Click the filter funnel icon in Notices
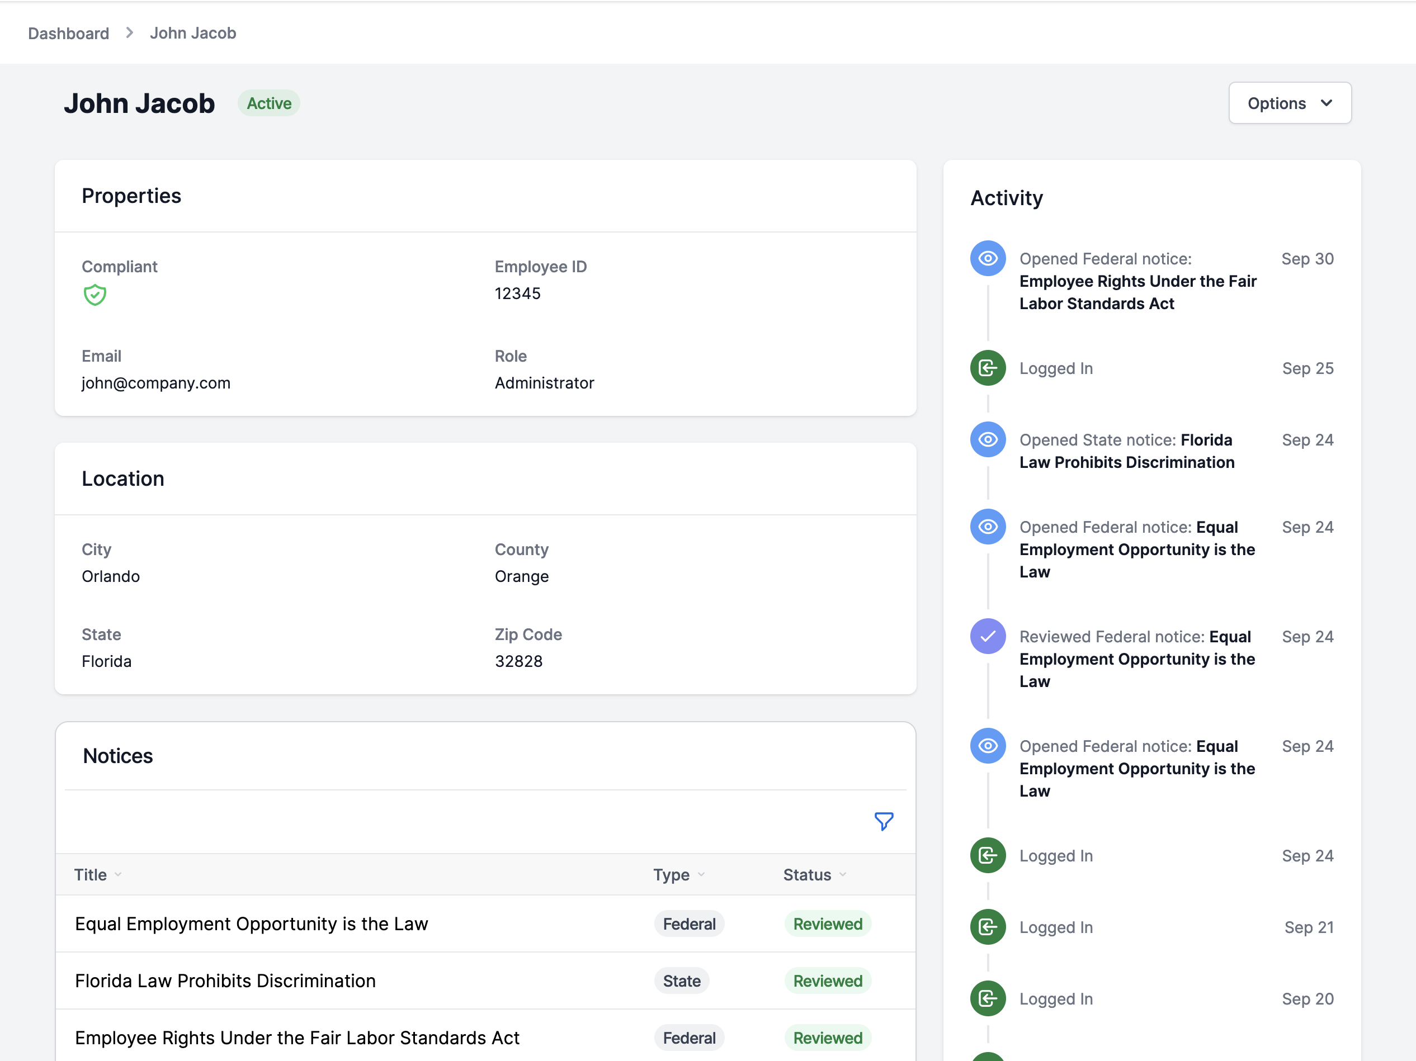Screen dimensions: 1416x1061 pyautogui.click(x=884, y=821)
